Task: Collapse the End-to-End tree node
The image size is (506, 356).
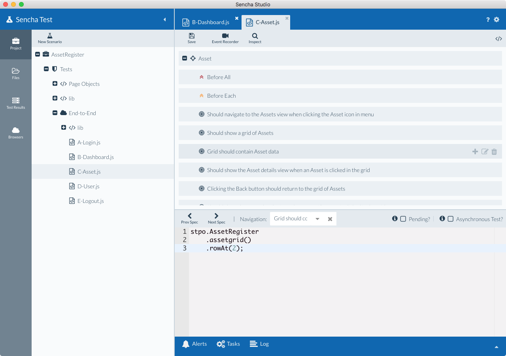Action: coord(55,113)
